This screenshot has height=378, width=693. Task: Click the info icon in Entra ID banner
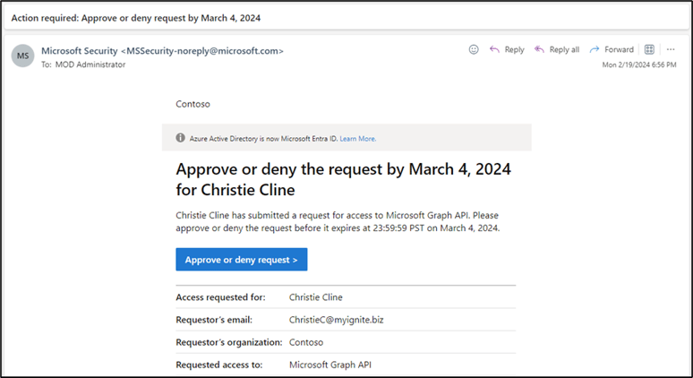pyautogui.click(x=180, y=137)
